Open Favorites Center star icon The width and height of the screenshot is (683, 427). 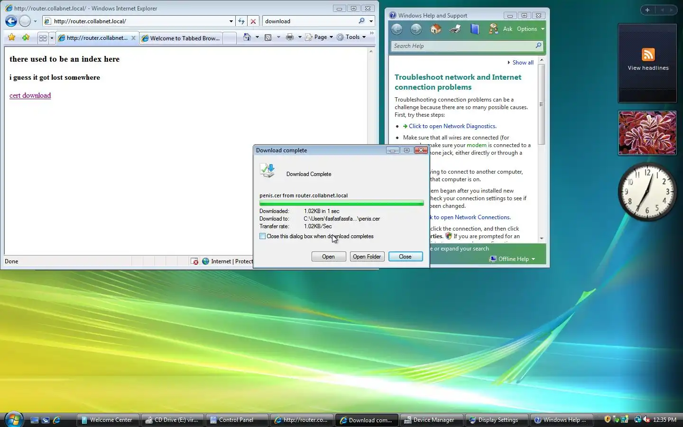pos(12,37)
